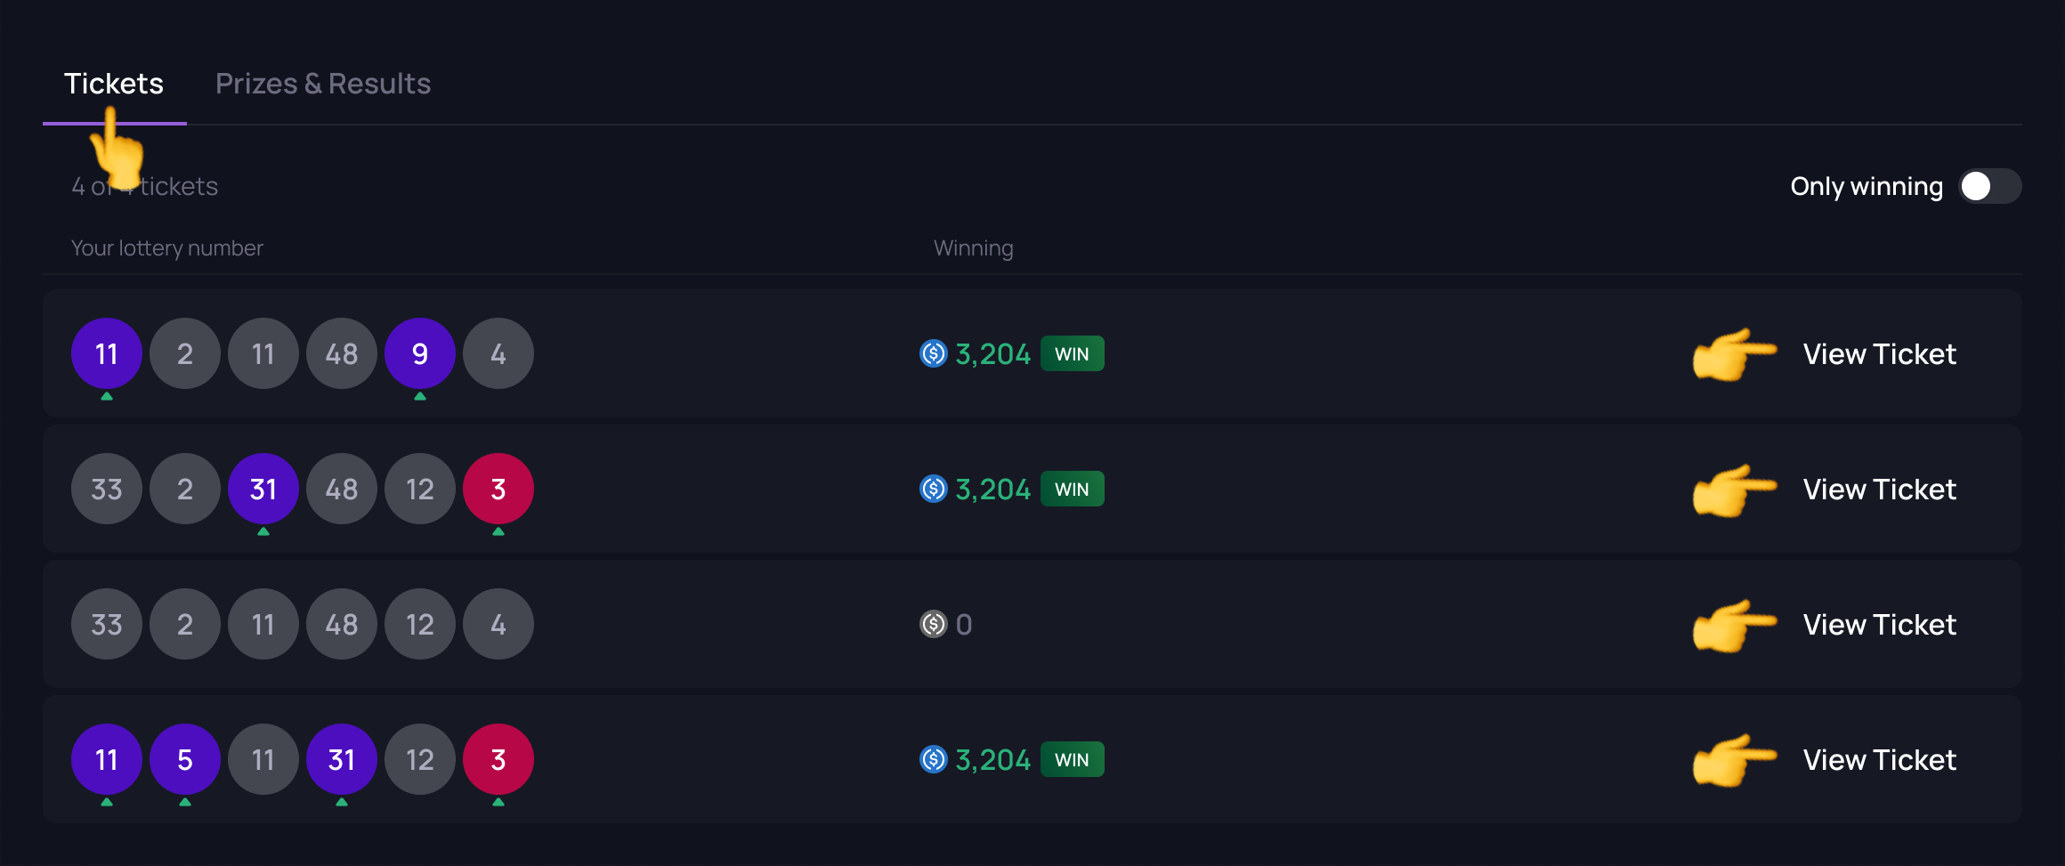This screenshot has height=866, width=2065.
Task: Click the WIN badge on the last ticket
Action: [1072, 760]
